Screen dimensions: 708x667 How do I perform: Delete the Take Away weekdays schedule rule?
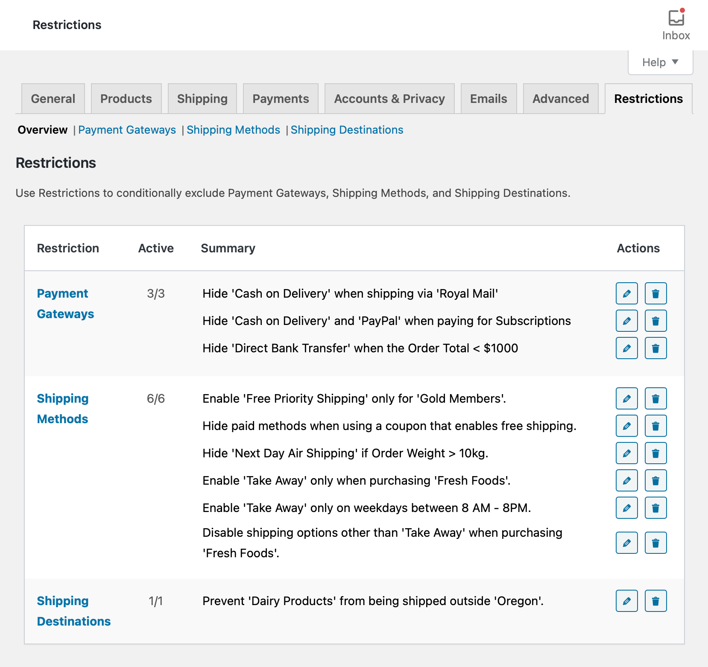655,508
